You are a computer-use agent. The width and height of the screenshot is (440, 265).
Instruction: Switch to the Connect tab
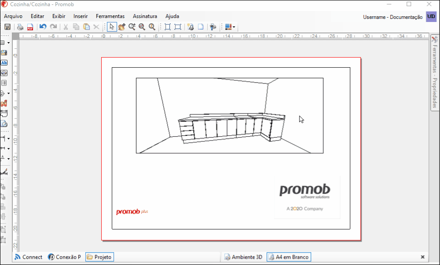pos(28,257)
